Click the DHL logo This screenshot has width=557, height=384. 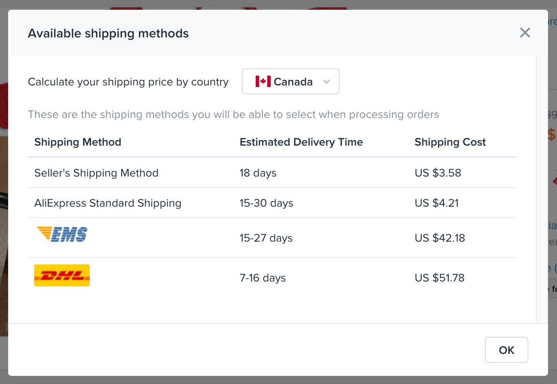pyautogui.click(x=62, y=275)
